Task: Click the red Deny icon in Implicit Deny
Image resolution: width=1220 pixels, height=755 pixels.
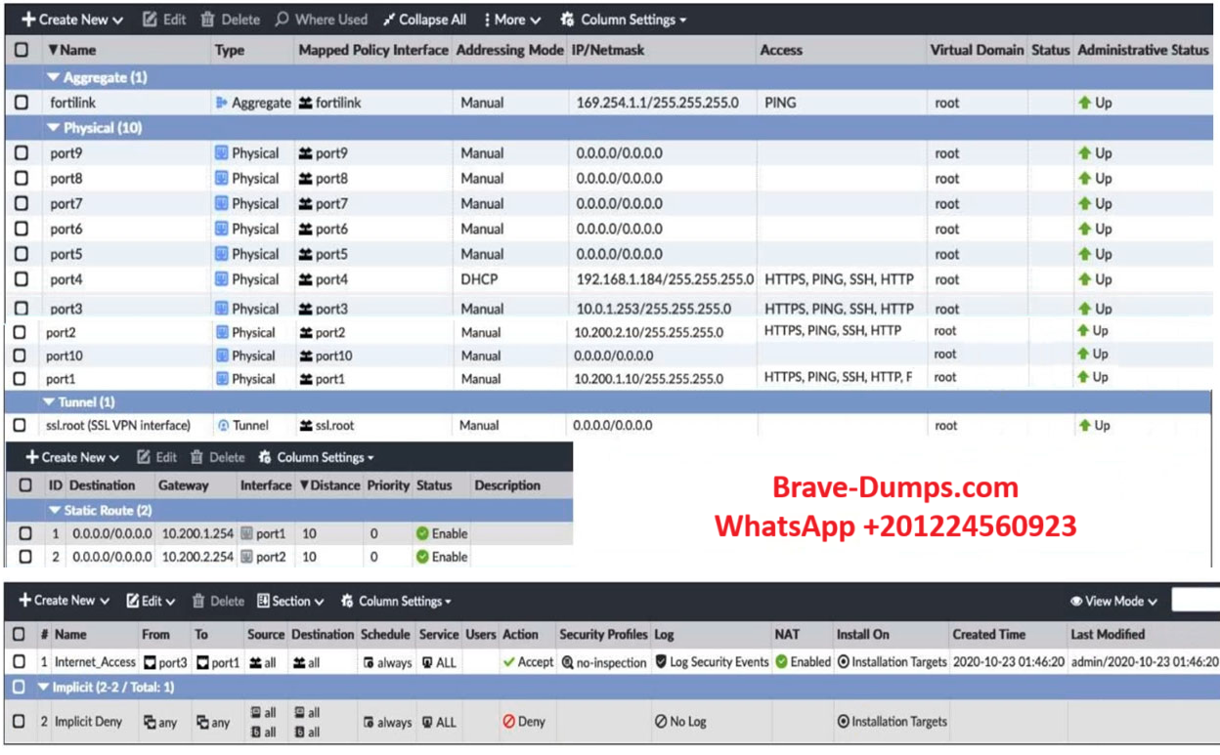Action: pyautogui.click(x=508, y=722)
